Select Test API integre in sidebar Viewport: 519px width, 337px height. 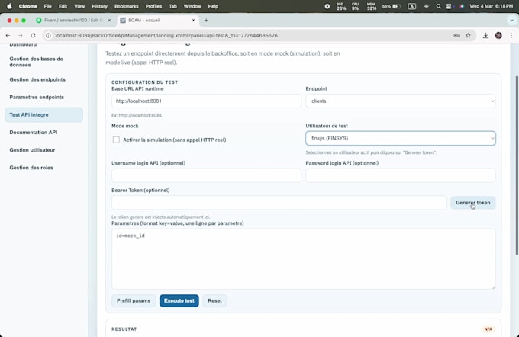pos(44,115)
